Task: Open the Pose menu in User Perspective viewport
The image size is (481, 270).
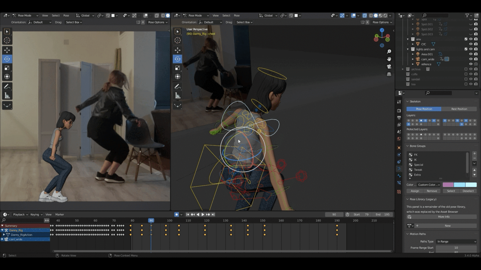Action: pyautogui.click(x=237, y=15)
